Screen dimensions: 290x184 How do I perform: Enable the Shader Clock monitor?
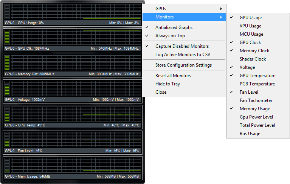click(258, 59)
